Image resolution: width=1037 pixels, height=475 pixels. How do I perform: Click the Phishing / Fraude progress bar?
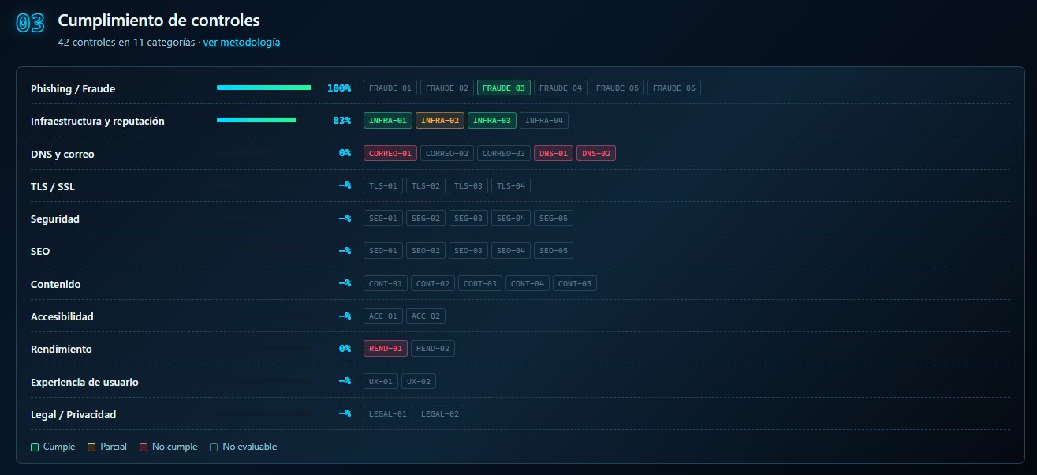coord(264,88)
